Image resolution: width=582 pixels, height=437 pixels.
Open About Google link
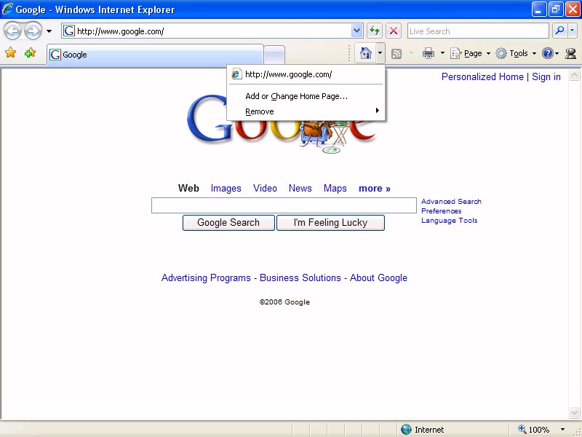coord(378,278)
